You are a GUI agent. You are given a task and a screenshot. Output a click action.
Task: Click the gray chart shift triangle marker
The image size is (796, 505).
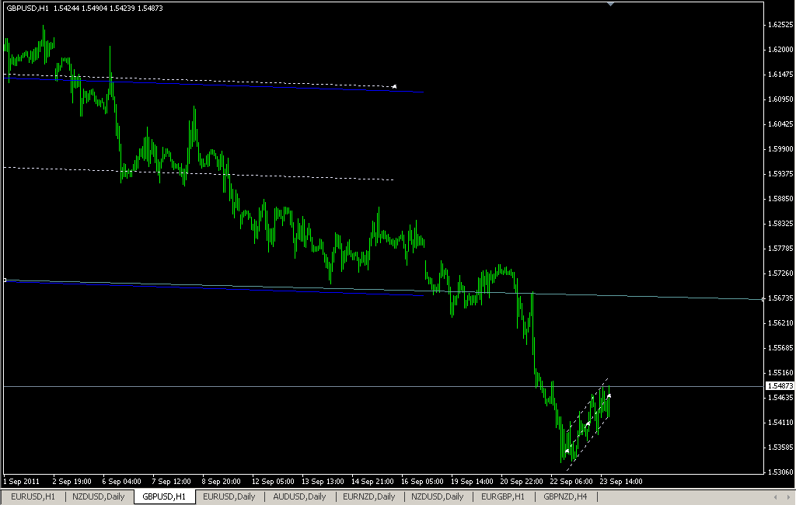[612, 5]
